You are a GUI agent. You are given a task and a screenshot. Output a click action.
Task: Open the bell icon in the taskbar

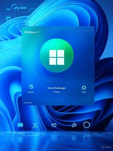[x=74, y=125]
